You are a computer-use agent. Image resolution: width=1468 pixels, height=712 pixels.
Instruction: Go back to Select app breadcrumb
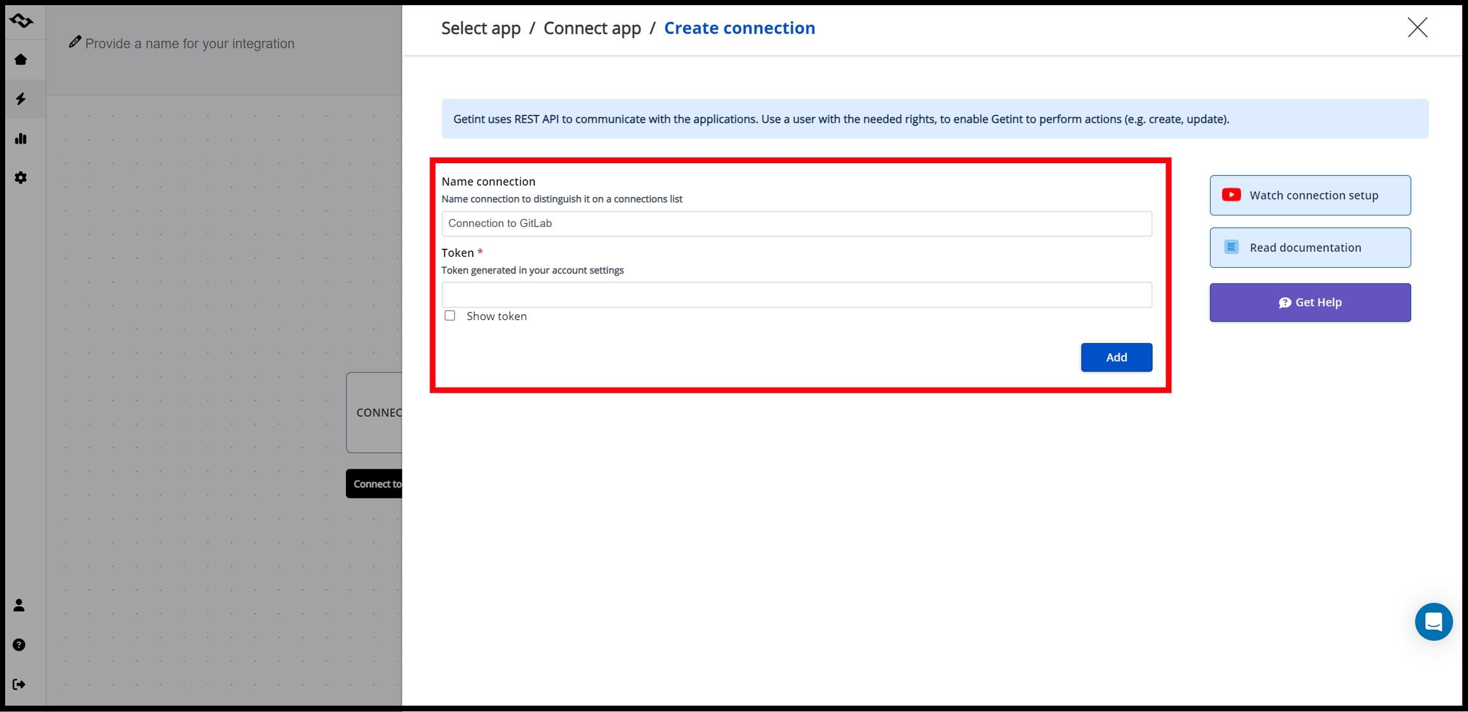[x=480, y=28]
